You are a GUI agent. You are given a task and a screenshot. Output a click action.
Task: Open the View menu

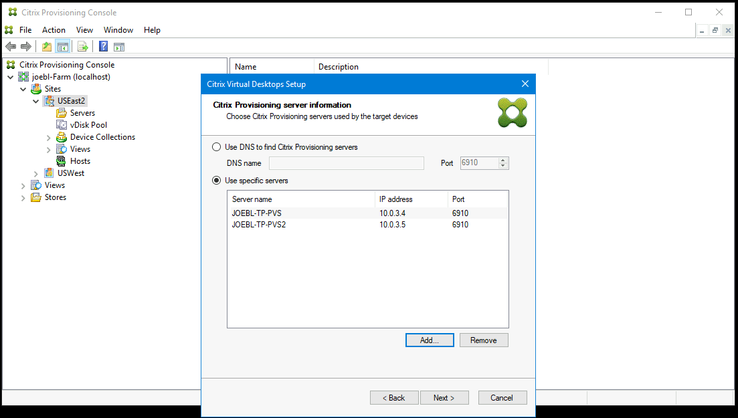[x=85, y=29]
